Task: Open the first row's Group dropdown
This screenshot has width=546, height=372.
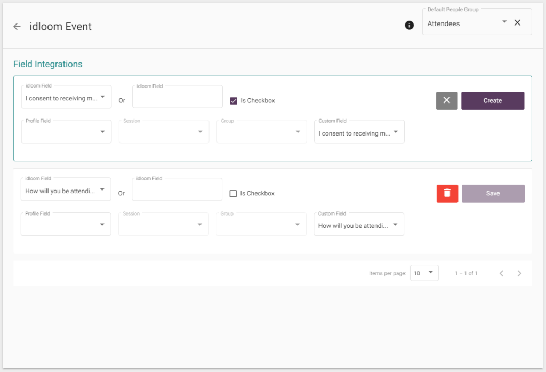Action: [261, 132]
